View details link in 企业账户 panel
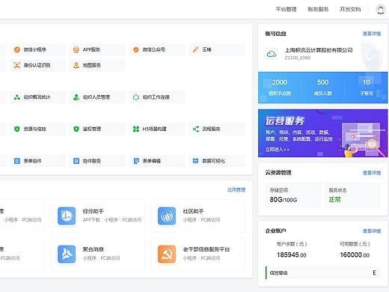The image size is (389, 292). pyautogui.click(x=372, y=231)
